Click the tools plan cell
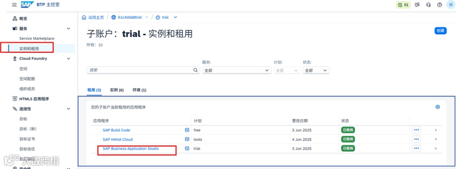The height and width of the screenshot is (169, 456). 198,139
